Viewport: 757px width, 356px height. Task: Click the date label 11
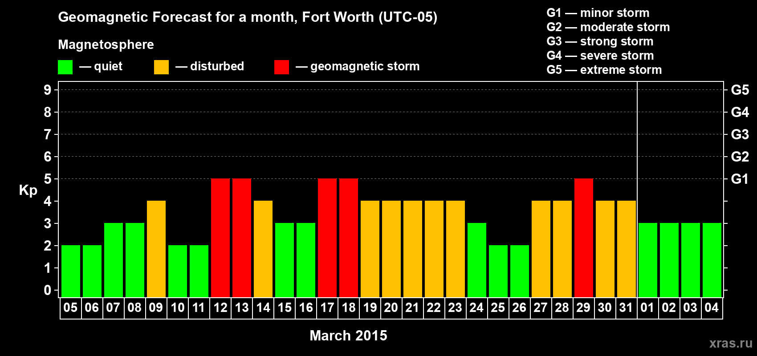[x=199, y=308]
